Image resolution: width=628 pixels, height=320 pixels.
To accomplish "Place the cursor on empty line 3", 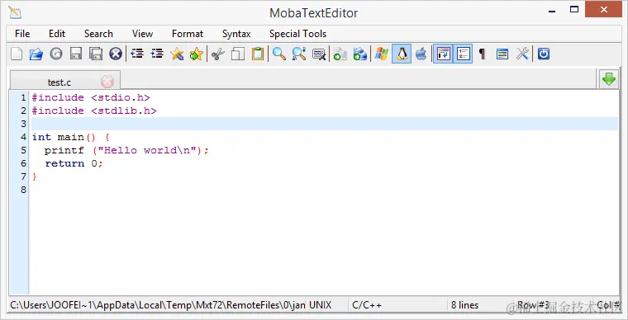I will [x=325, y=124].
